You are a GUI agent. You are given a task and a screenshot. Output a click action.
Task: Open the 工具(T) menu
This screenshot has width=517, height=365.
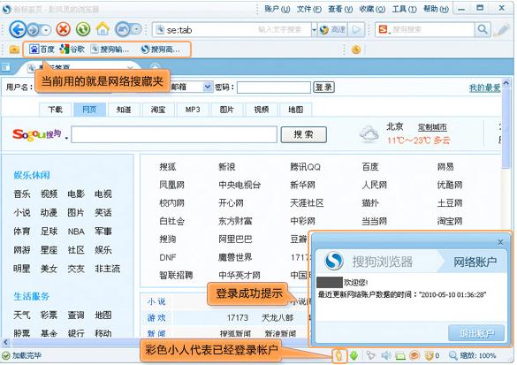(x=404, y=9)
